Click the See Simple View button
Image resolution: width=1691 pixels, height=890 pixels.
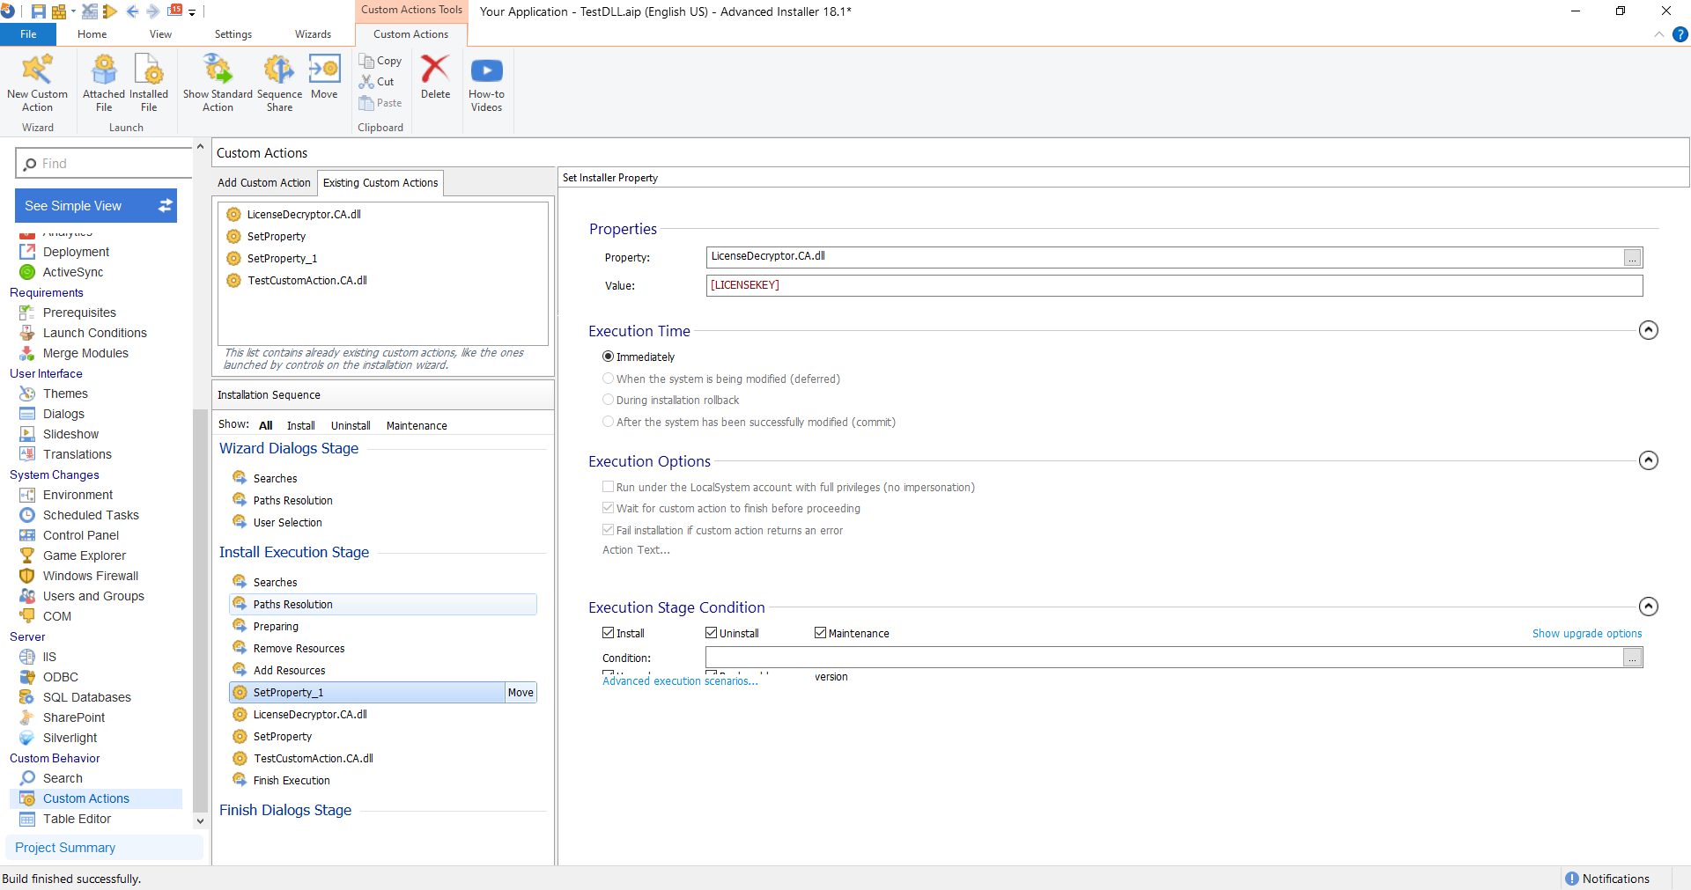coord(96,206)
